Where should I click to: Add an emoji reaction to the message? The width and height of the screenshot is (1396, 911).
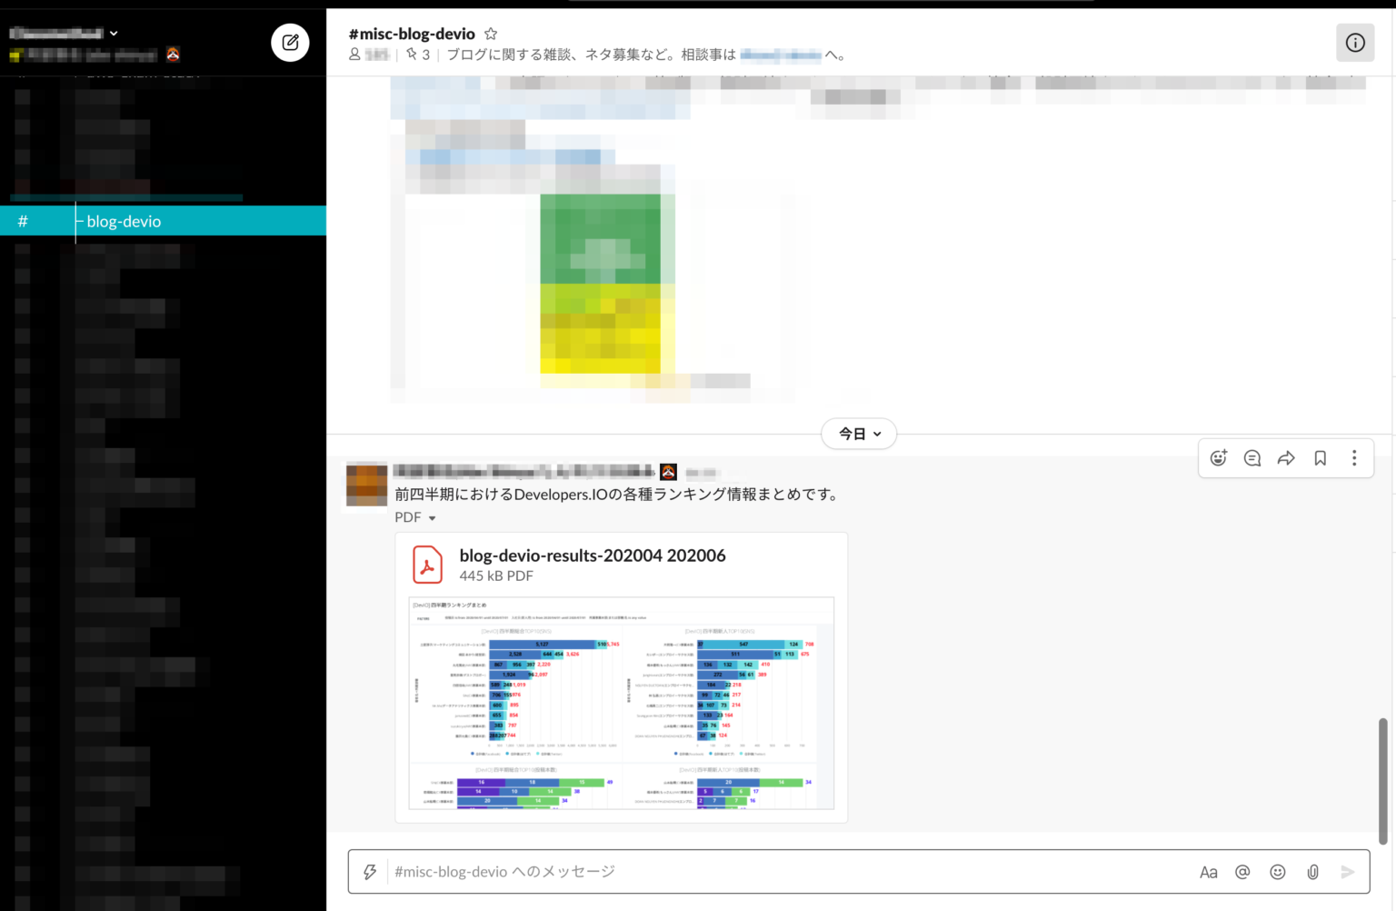(x=1218, y=458)
